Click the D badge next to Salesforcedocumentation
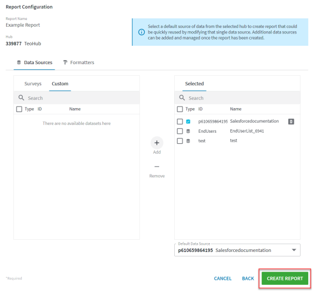 (291, 122)
